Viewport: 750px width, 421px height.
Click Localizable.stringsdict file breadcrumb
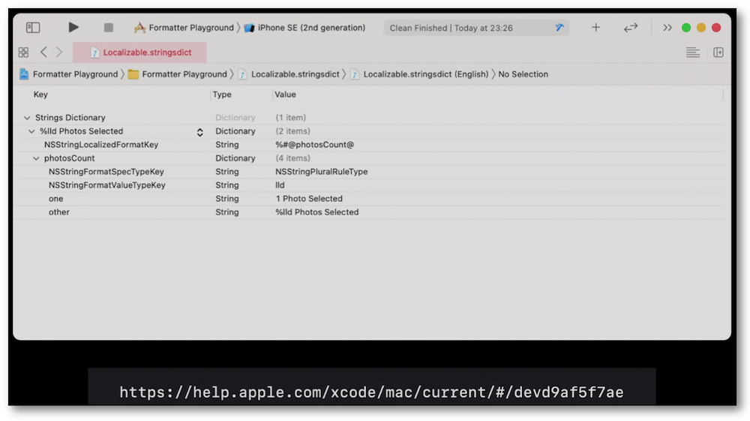289,74
